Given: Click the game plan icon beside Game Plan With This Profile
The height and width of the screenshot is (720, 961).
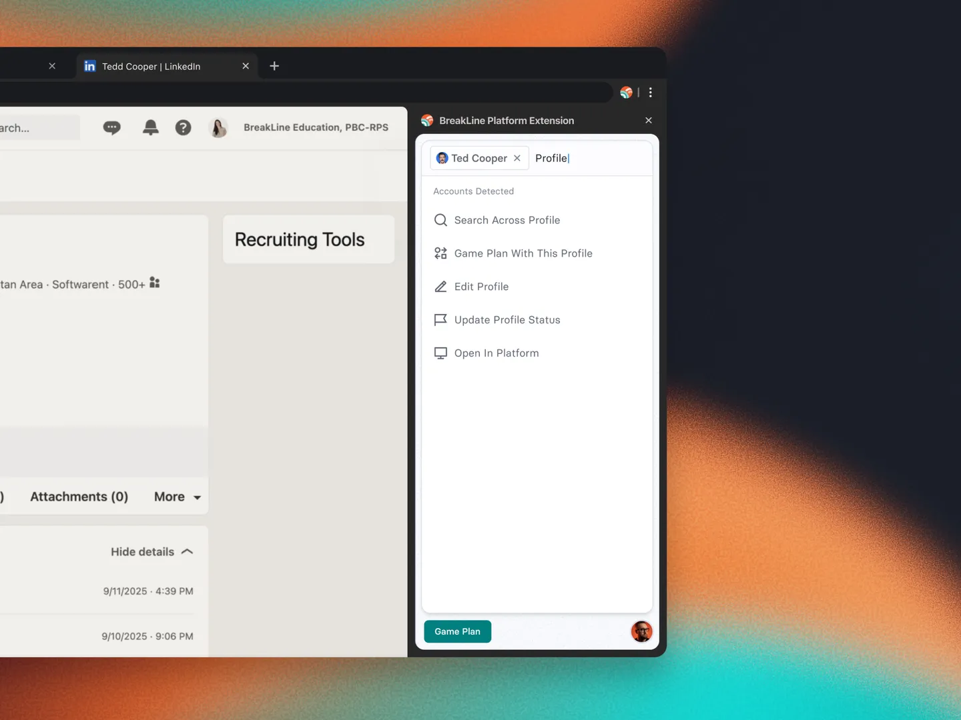Looking at the screenshot, I should pos(440,253).
